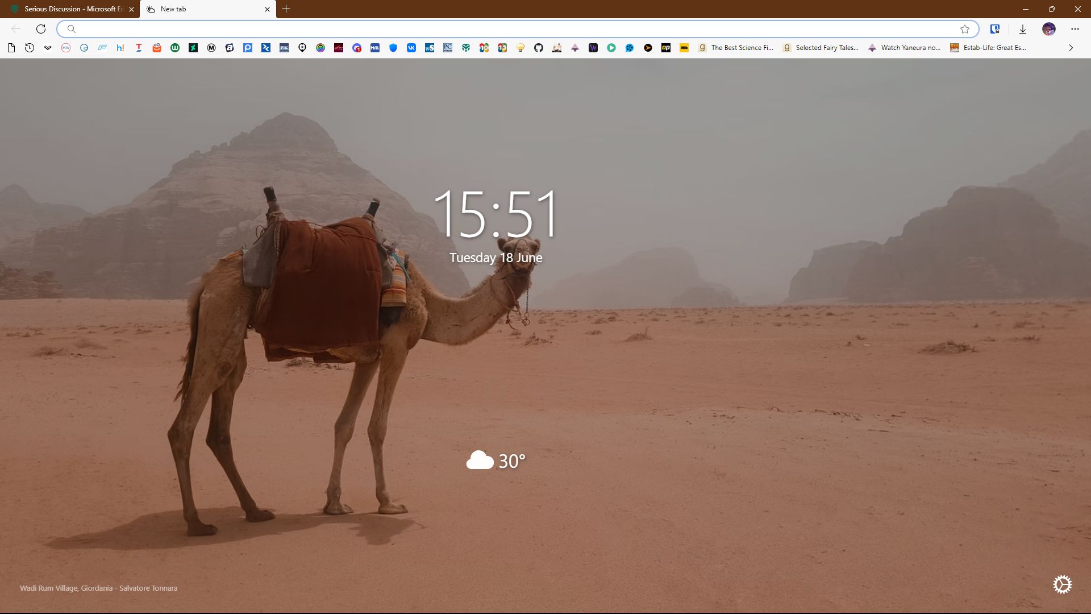Click the downloads arrow icon
This screenshot has height=614, width=1091.
(x=1022, y=29)
